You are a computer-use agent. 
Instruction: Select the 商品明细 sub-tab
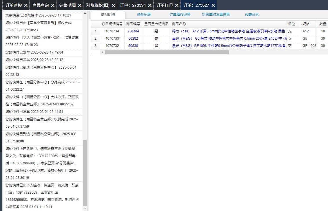pyautogui.click(x=108, y=15)
